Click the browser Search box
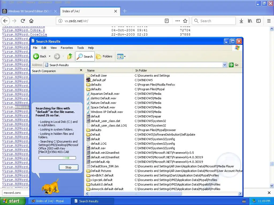 tap(214, 21)
